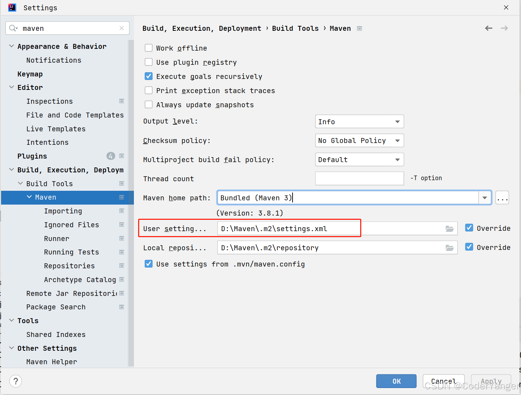Open Maven home path ellipsis browse button

pyautogui.click(x=502, y=198)
